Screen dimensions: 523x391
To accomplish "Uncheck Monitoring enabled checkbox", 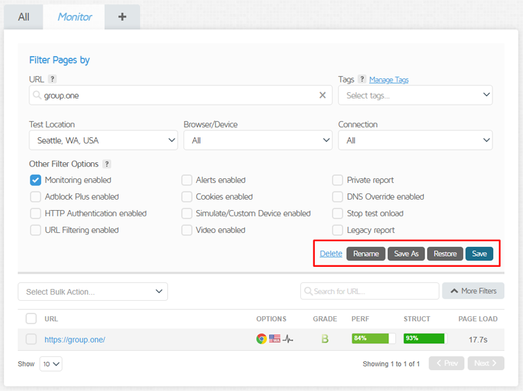I will 35,180.
